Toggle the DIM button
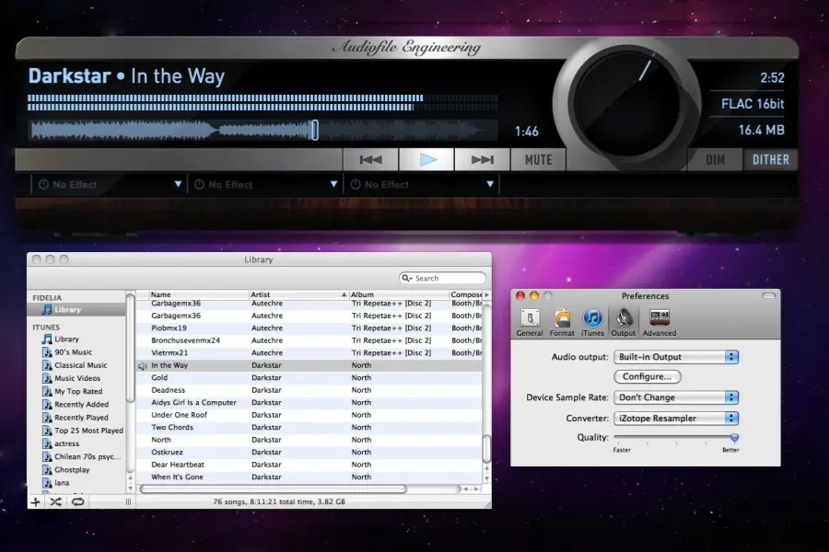The height and width of the screenshot is (552, 829). pos(716,159)
